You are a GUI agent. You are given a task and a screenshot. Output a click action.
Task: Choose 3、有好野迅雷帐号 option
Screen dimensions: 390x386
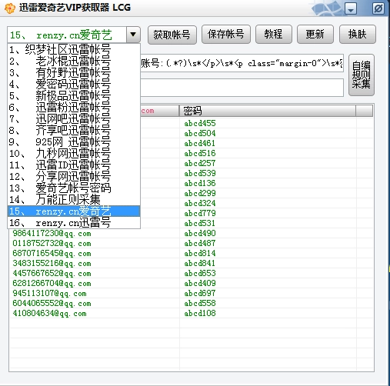click(x=74, y=72)
